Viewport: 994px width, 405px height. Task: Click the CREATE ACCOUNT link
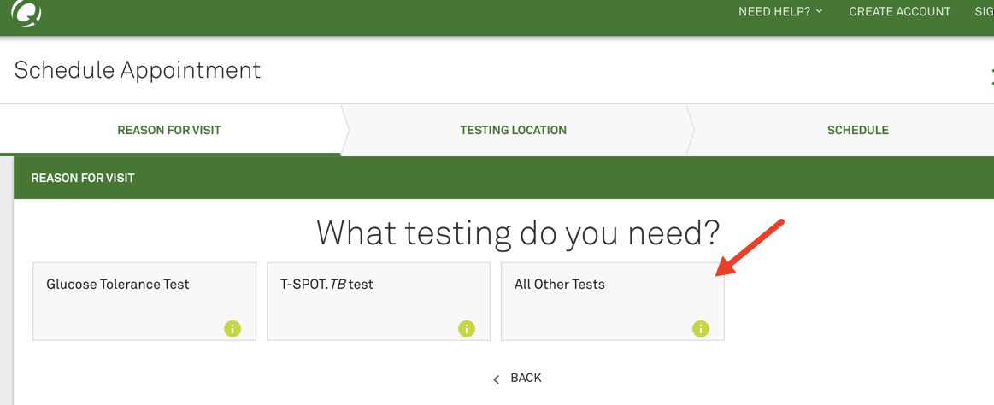pos(899,12)
